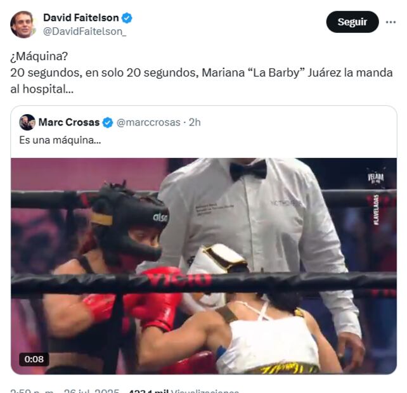
Task: Click the #LAVELADAS vertical watermark
Action: pyautogui.click(x=377, y=210)
